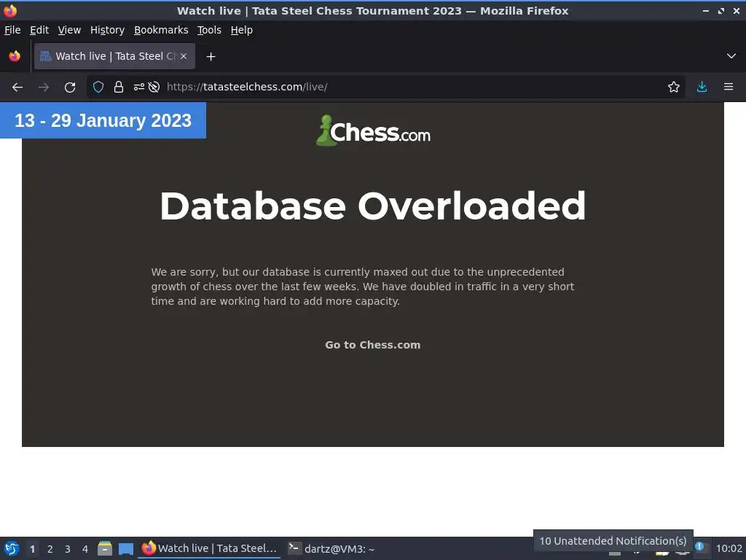
Task: Click the Go to Chess.com link
Action: click(x=372, y=345)
